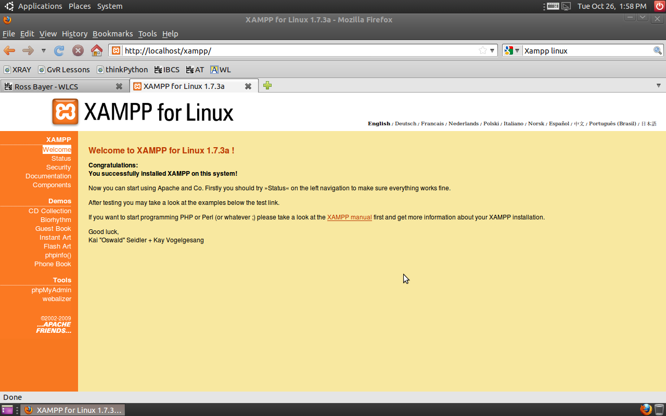Switch page language to Francais
Screen dimensions: 666x416
tap(432, 124)
